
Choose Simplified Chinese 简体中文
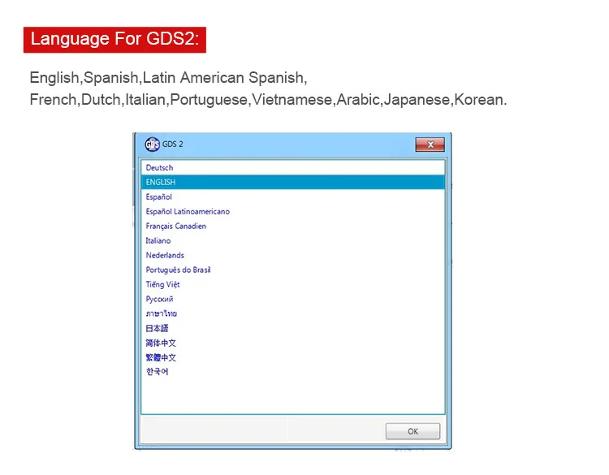(293, 343)
